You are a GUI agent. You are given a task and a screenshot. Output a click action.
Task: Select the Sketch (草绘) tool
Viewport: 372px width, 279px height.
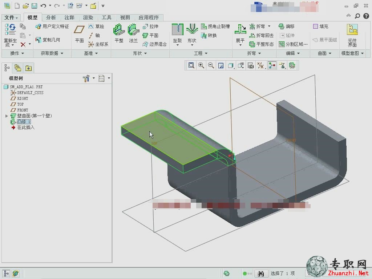click(x=96, y=26)
